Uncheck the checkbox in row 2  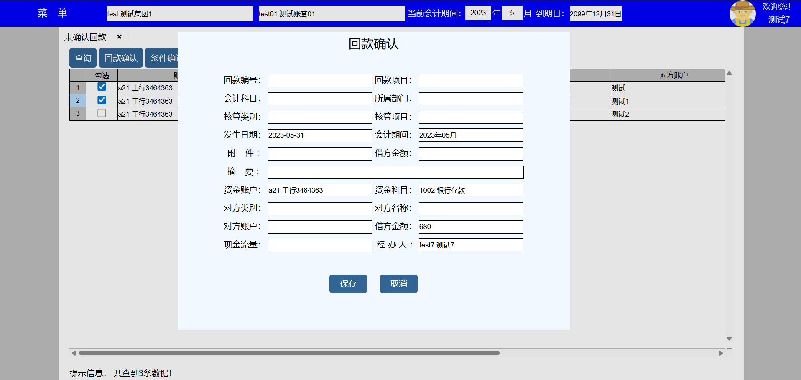tap(102, 100)
